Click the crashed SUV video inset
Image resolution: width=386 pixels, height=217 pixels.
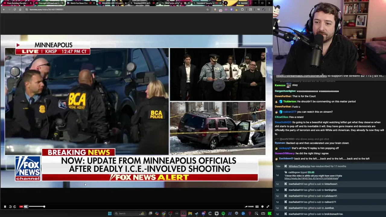(x=217, y=128)
